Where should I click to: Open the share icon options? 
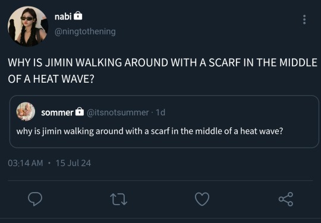click(x=286, y=199)
